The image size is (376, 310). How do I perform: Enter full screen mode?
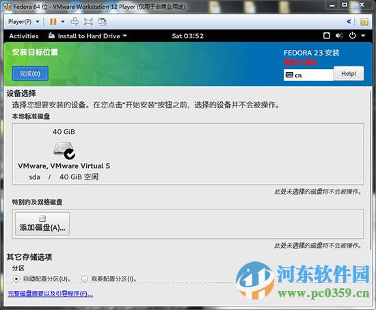88,22
